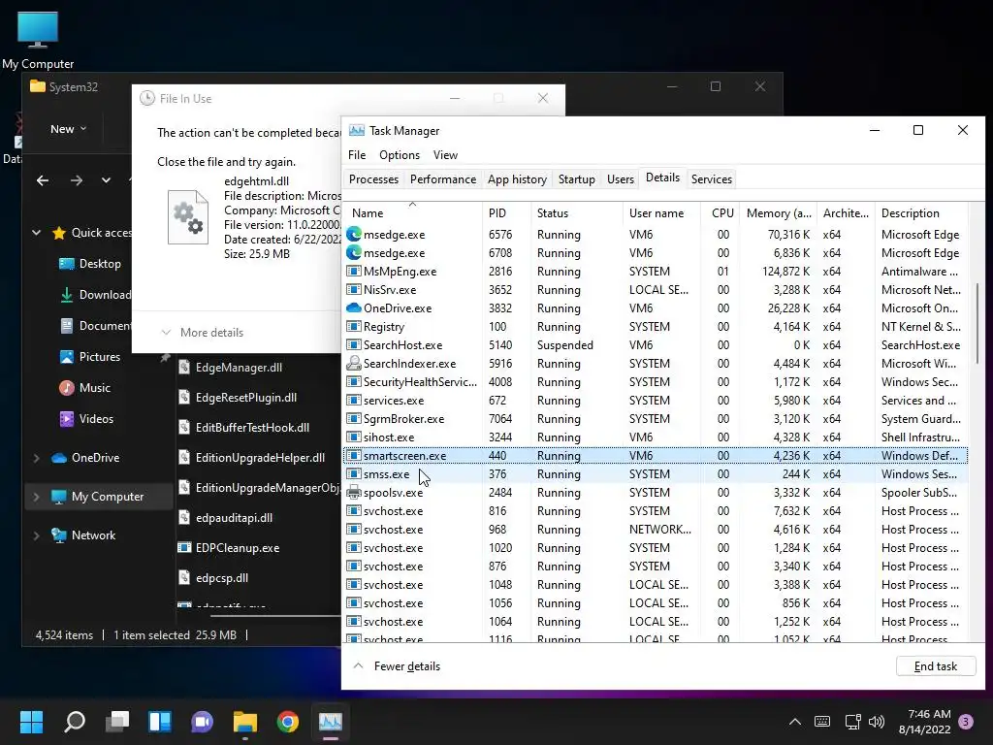993x745 pixels.
Task: Open the Start menu on taskbar
Action: pyautogui.click(x=31, y=721)
